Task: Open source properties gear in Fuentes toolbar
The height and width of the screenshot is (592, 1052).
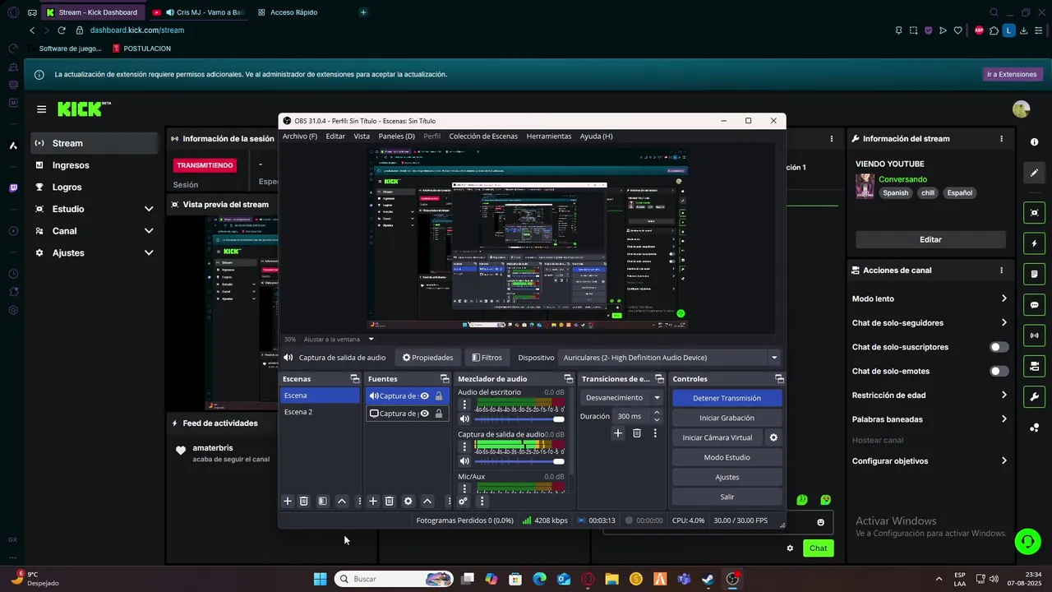Action: [408, 501]
